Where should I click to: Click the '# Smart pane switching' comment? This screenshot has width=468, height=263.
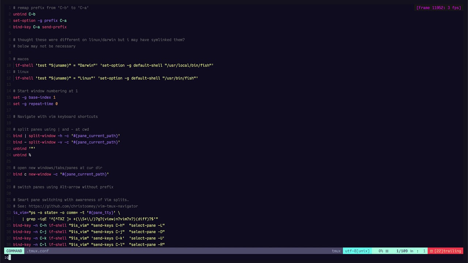[71, 200]
